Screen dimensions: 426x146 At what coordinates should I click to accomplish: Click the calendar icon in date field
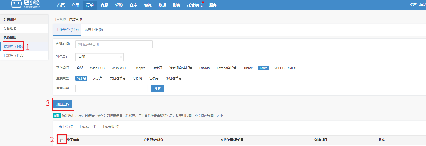pos(80,44)
